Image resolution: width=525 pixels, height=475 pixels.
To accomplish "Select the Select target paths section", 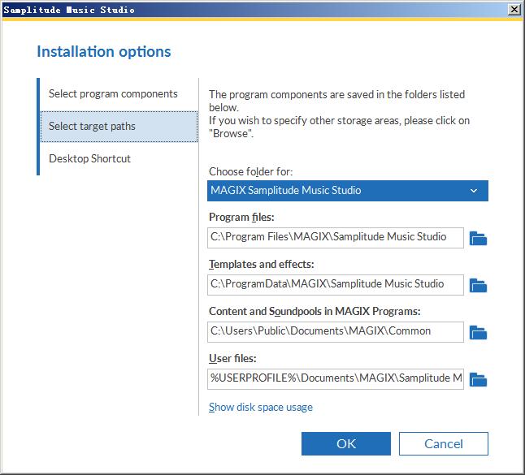I will tap(119, 127).
